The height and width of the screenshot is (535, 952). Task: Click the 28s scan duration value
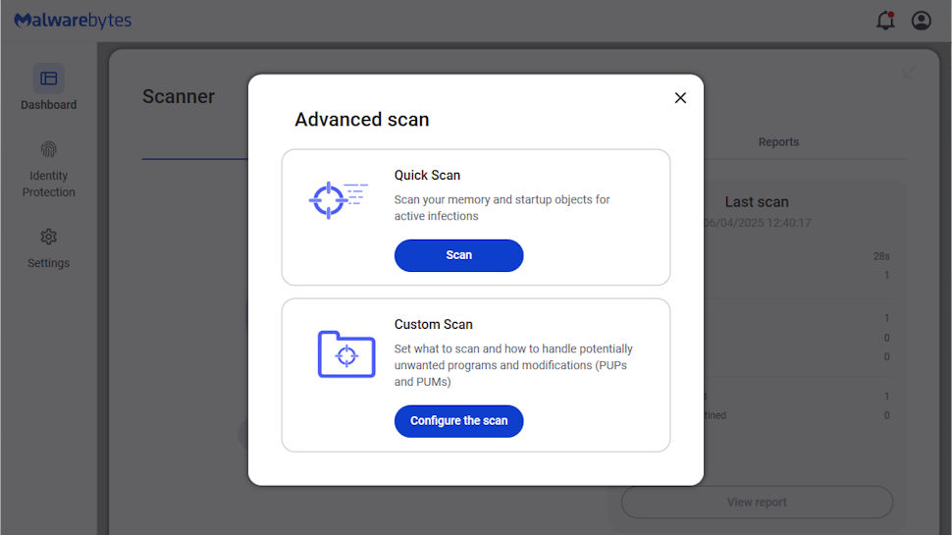(x=881, y=256)
